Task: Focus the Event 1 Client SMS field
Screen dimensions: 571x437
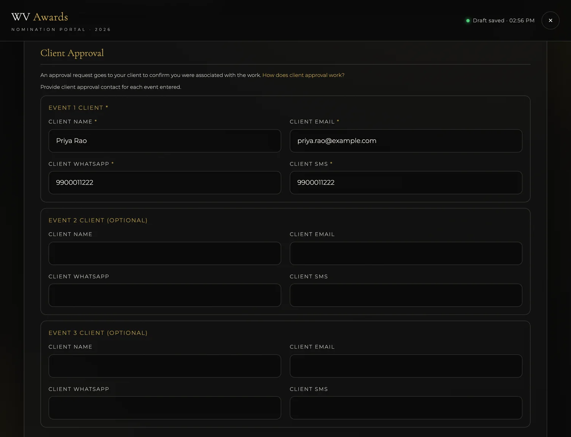Action: 406,183
